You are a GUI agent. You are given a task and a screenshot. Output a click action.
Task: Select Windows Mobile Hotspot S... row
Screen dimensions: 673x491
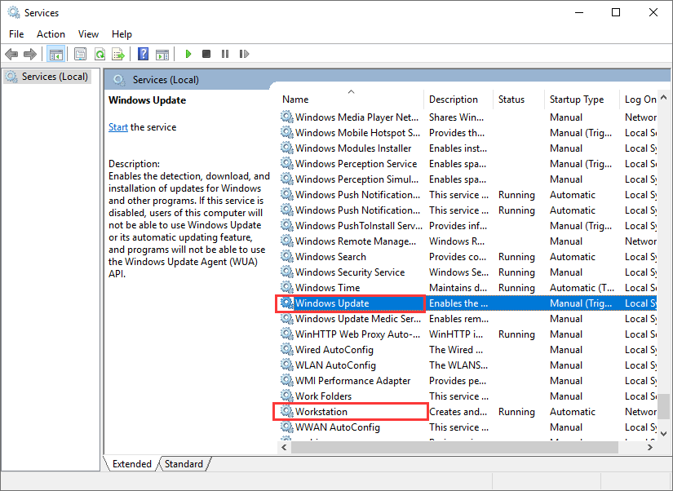(468, 133)
